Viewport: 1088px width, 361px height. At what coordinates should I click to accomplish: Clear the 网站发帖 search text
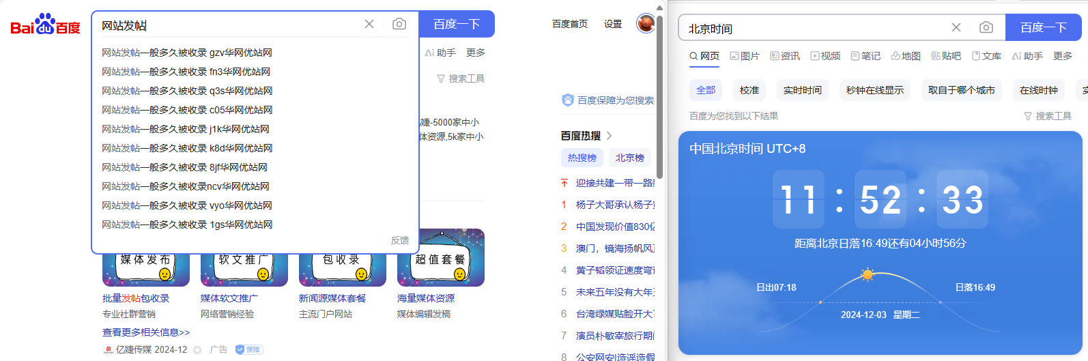[369, 24]
